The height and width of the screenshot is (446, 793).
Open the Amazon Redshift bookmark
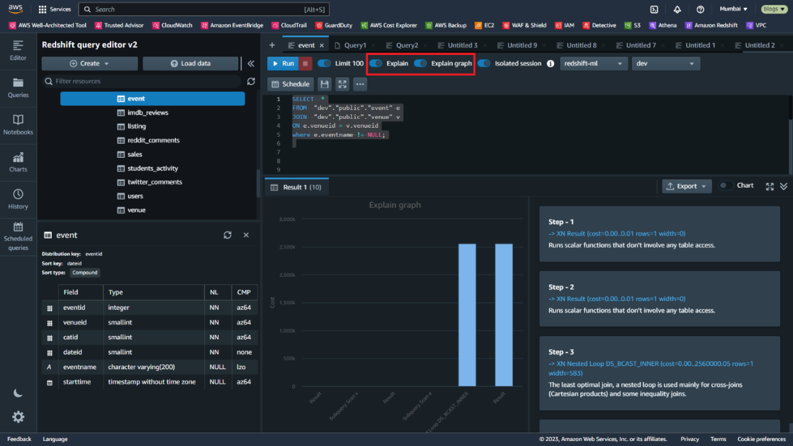[x=711, y=26]
